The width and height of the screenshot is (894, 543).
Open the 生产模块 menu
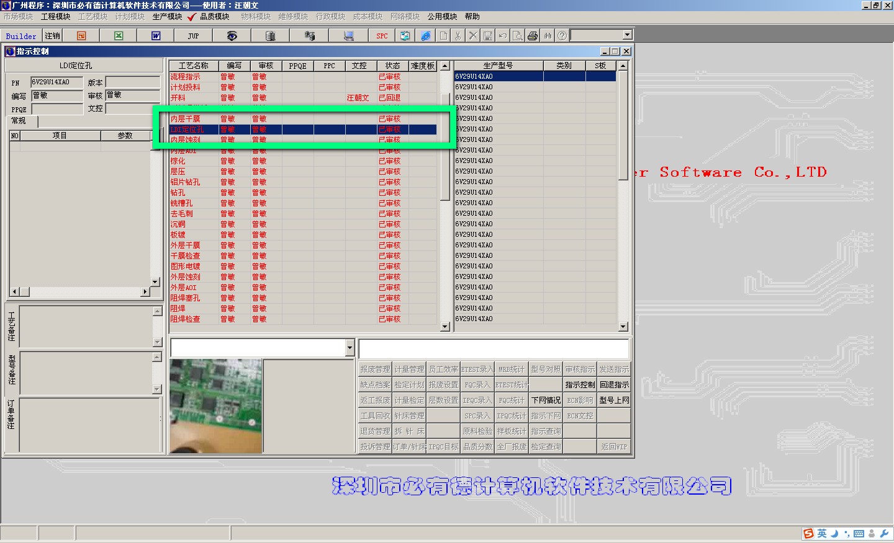(168, 17)
